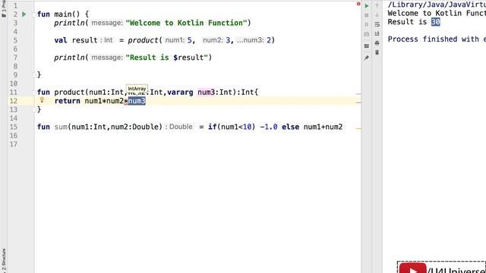Click the warning stripe mark beside line 15
Image resolution: width=486 pixels, height=273 pixels.
point(358,128)
